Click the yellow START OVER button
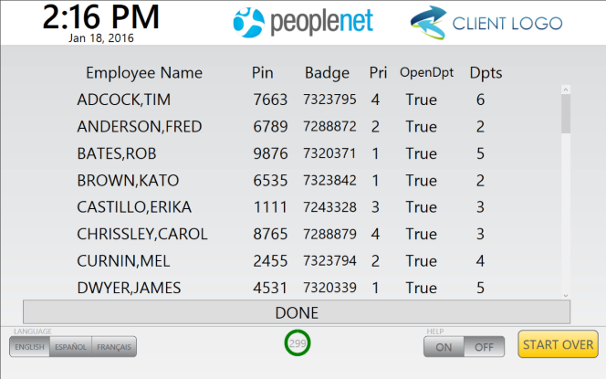The height and width of the screenshot is (379, 606). pyautogui.click(x=558, y=344)
